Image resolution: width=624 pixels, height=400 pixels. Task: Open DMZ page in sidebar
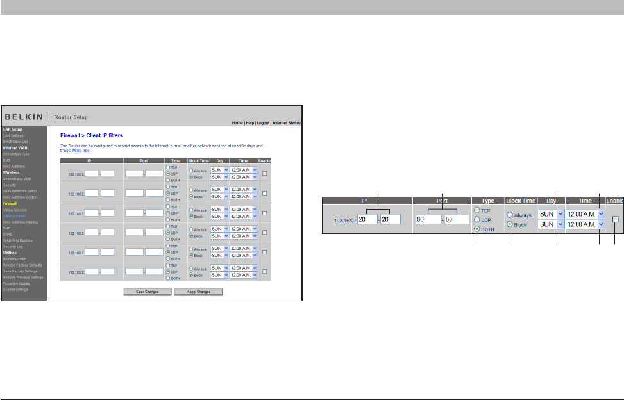(7, 228)
